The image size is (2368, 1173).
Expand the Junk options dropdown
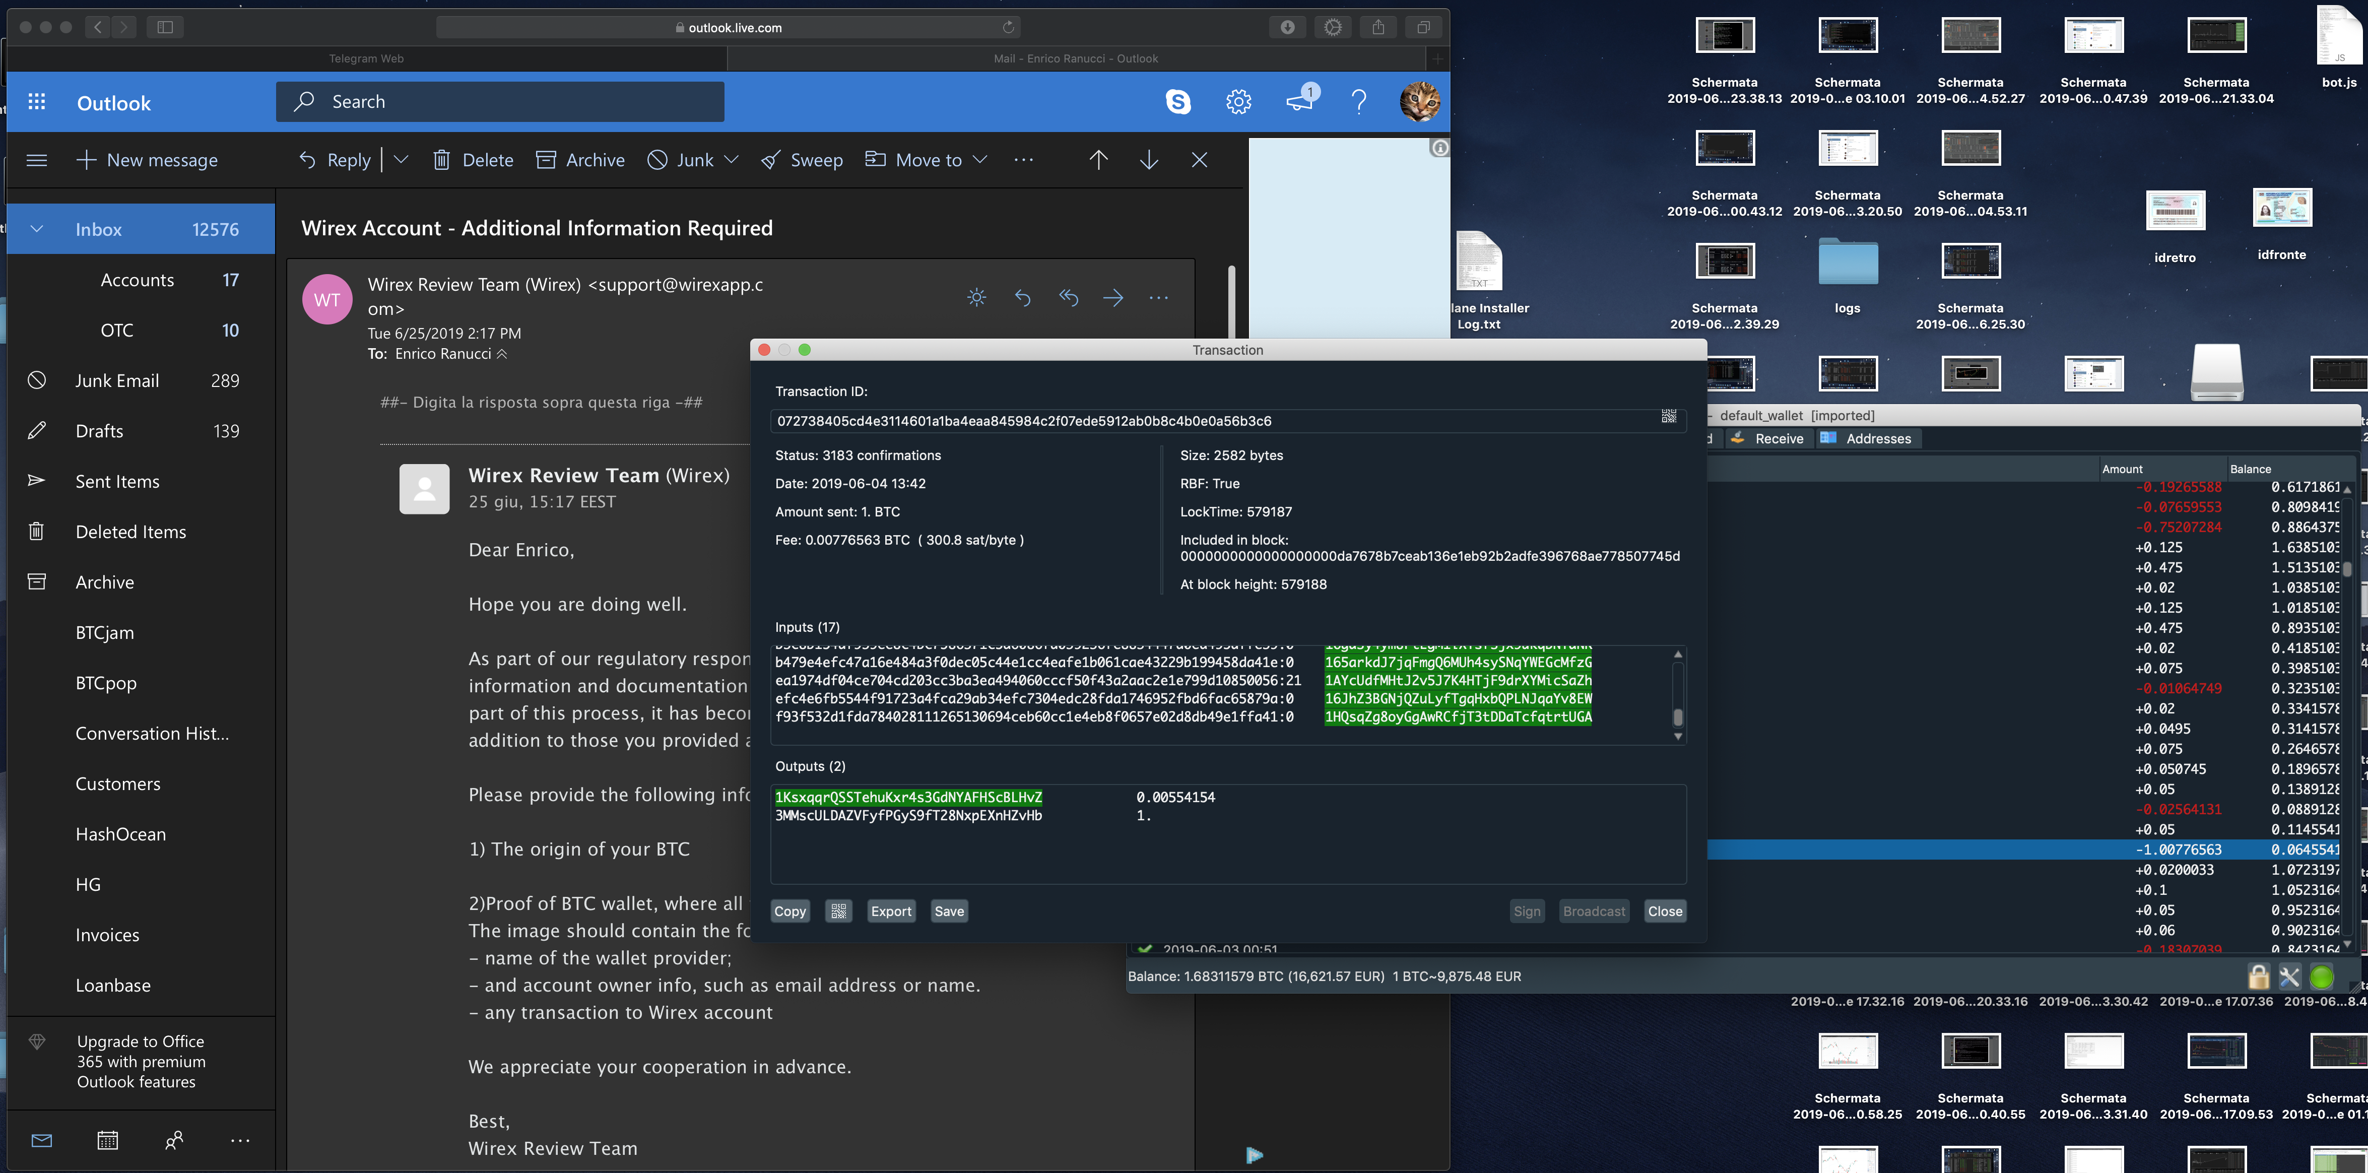(732, 160)
